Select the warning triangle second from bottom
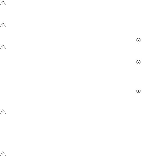 [3, 112]
